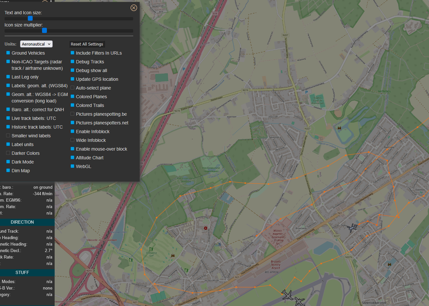Check the Wide Infoblock option
Image resolution: width=429 pixels, height=306 pixels.
(x=72, y=140)
